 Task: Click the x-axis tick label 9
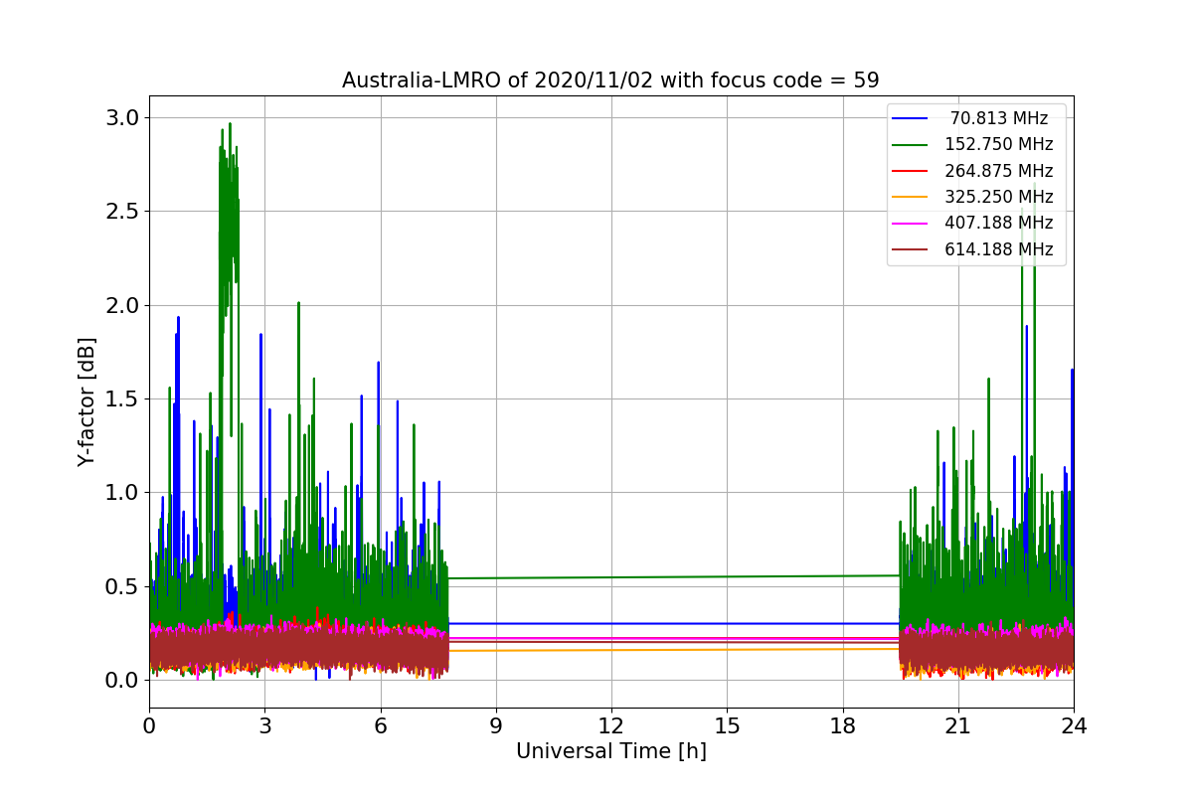point(496,726)
